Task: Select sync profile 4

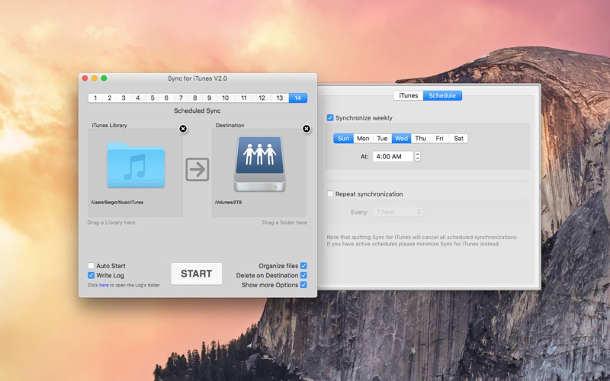Action: 138,98
